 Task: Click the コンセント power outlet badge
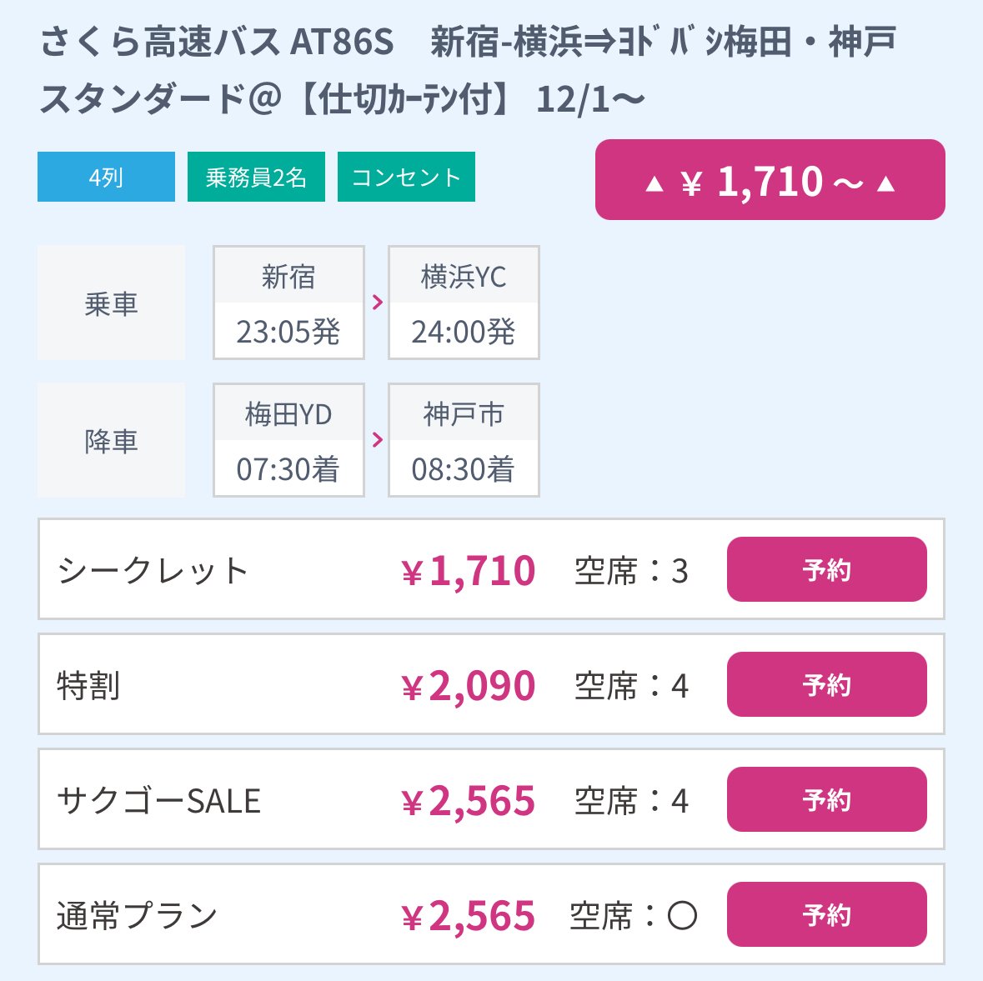click(x=406, y=176)
